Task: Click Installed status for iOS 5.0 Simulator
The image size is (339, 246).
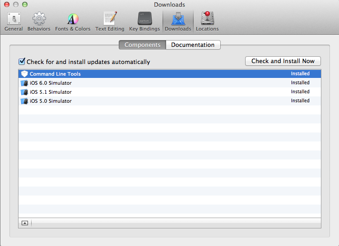Action: 300,101
